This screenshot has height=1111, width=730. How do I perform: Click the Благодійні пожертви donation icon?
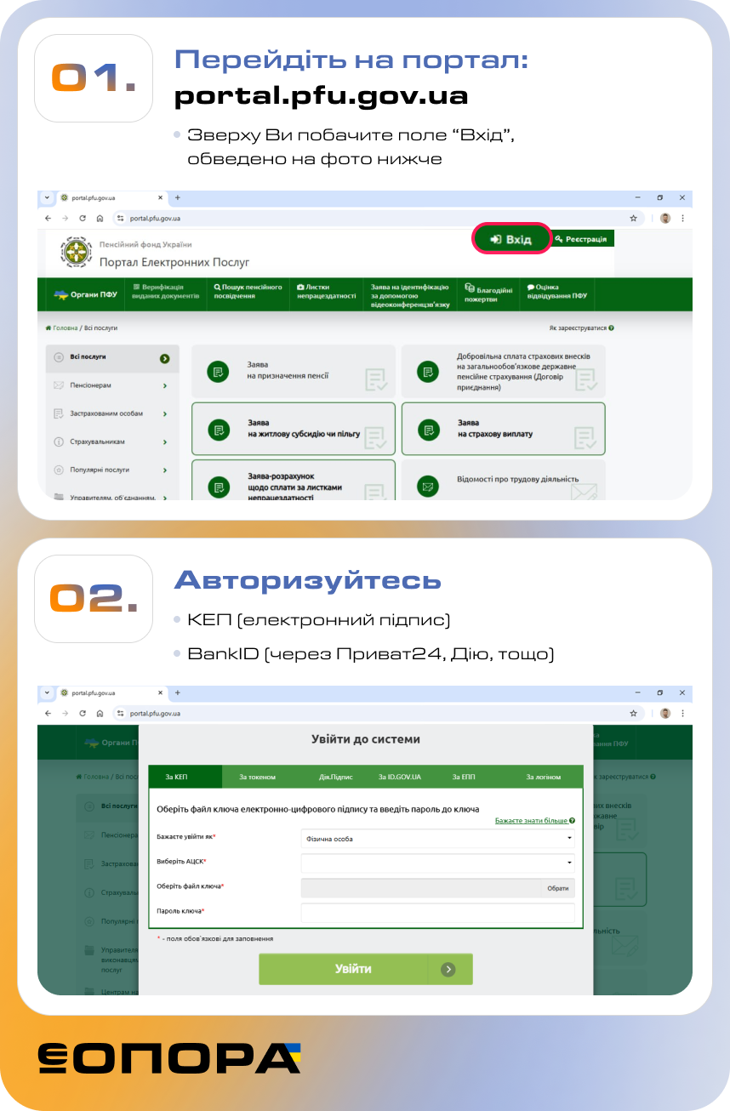click(470, 288)
